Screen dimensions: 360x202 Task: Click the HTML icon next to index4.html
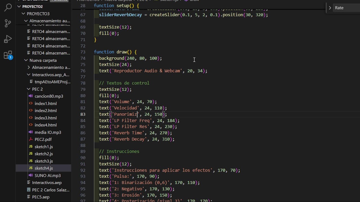click(x=31, y=125)
